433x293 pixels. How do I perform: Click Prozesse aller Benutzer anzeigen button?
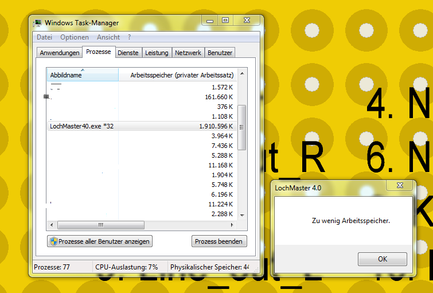point(100,241)
